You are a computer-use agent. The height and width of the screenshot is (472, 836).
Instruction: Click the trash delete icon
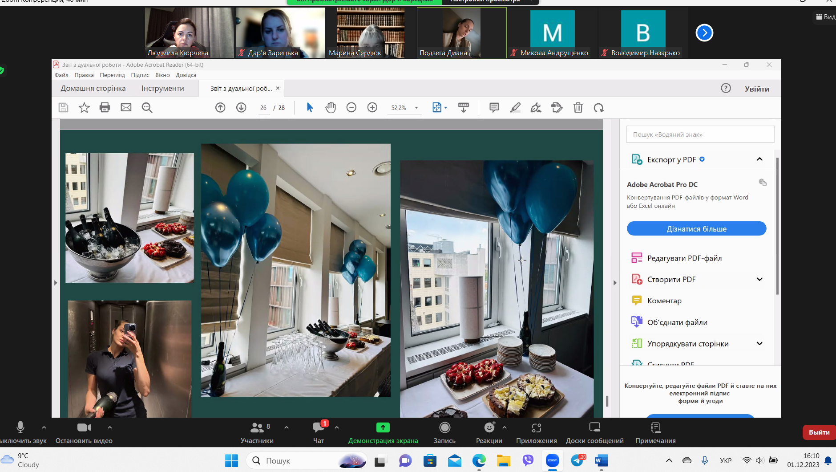[578, 107]
